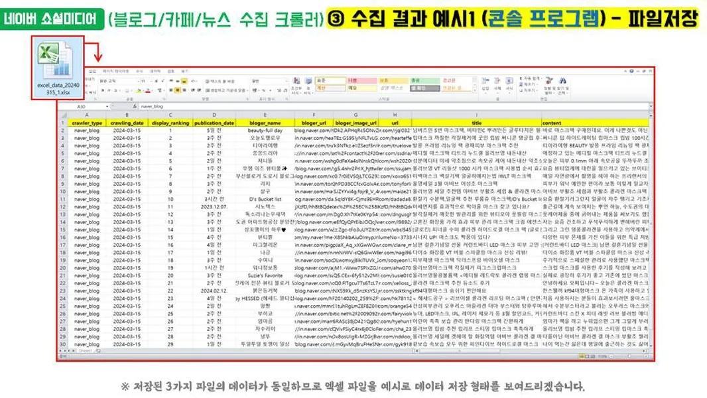Open the Insert (삽입) ribbon tab
The width and height of the screenshot is (707, 398).
(92, 71)
